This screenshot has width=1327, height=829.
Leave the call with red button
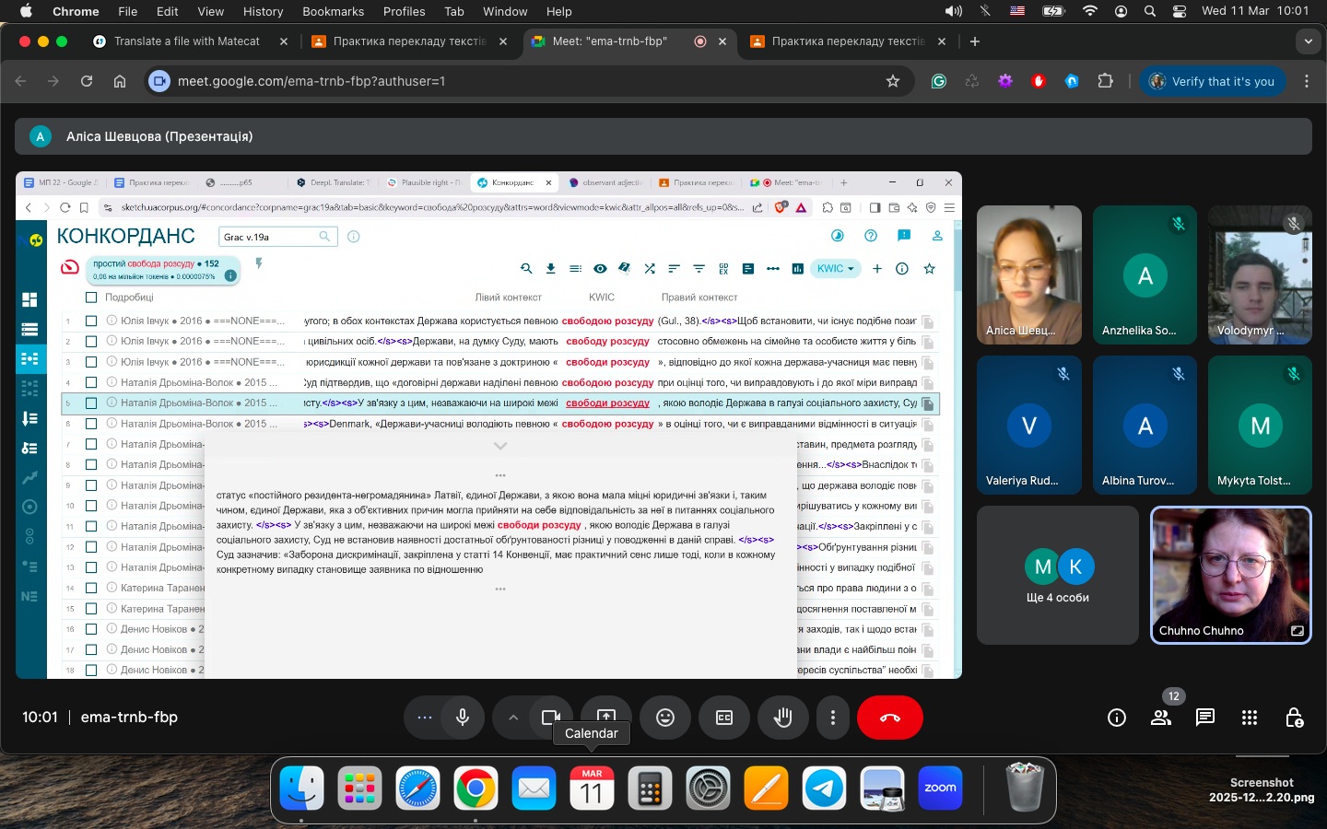tap(889, 718)
